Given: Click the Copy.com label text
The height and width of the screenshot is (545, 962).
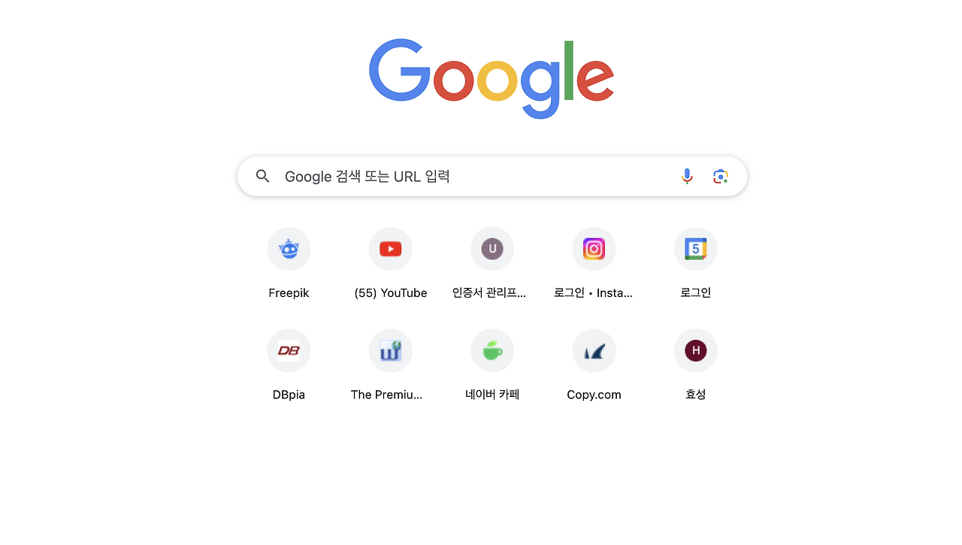Looking at the screenshot, I should coord(594,395).
